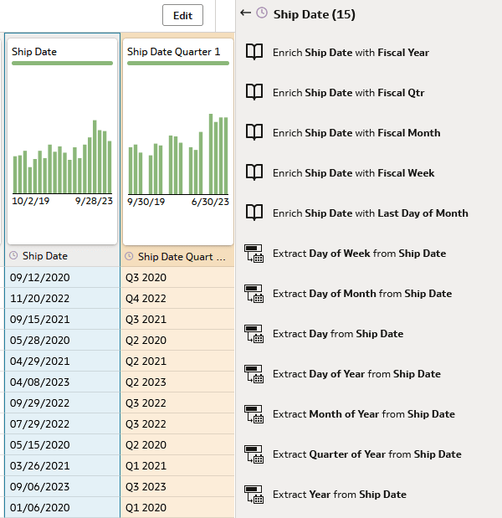This screenshot has height=518, width=502.
Task: Select Enrich Ship Date with Fiscal Month
Action: [x=356, y=133]
